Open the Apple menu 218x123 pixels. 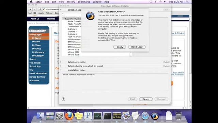point(31,2)
